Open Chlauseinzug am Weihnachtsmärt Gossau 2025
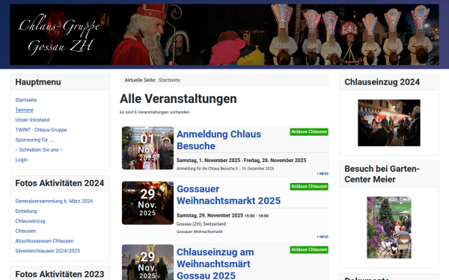 click(216, 264)
